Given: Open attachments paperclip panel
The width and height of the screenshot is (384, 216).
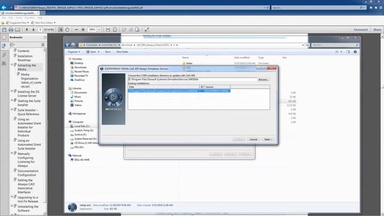Looking at the screenshot, I should (4, 55).
